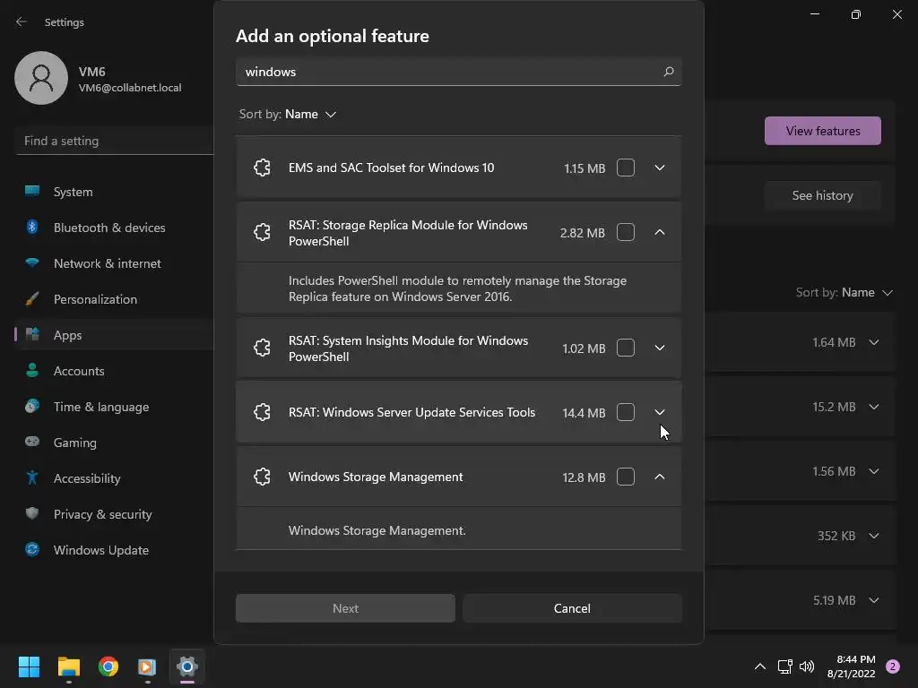Open the Sort by Name dropdown in dialog
The image size is (918, 688).
[x=310, y=114]
